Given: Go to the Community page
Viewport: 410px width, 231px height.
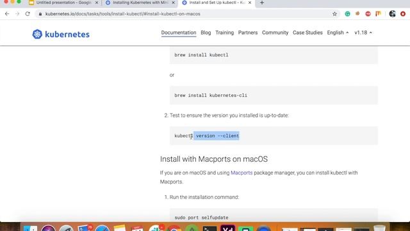Looking at the screenshot, I should tap(275, 33).
